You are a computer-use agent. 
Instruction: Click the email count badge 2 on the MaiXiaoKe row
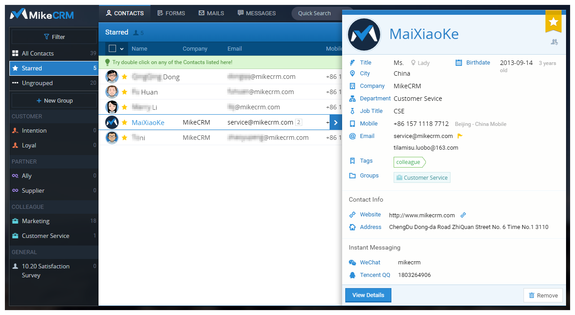[x=299, y=122]
